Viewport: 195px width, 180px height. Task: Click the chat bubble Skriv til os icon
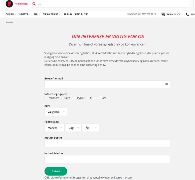pos(163,14)
